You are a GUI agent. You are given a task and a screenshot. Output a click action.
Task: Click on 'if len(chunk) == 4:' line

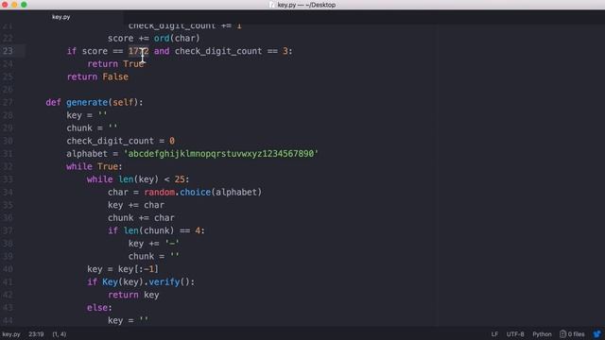(x=156, y=230)
